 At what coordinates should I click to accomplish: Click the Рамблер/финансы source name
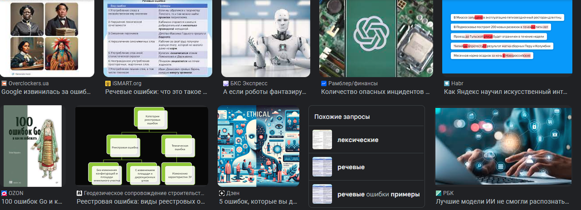(x=353, y=83)
